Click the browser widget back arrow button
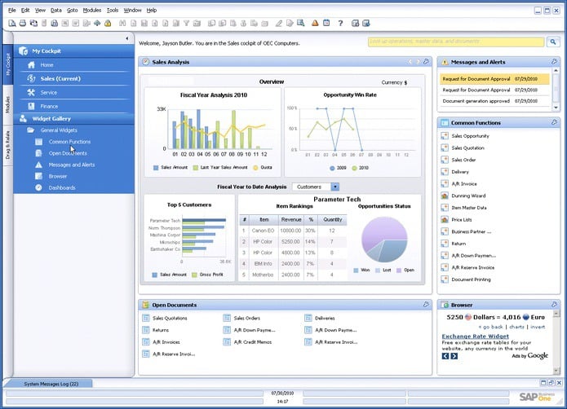The image size is (567, 409). pos(445,356)
